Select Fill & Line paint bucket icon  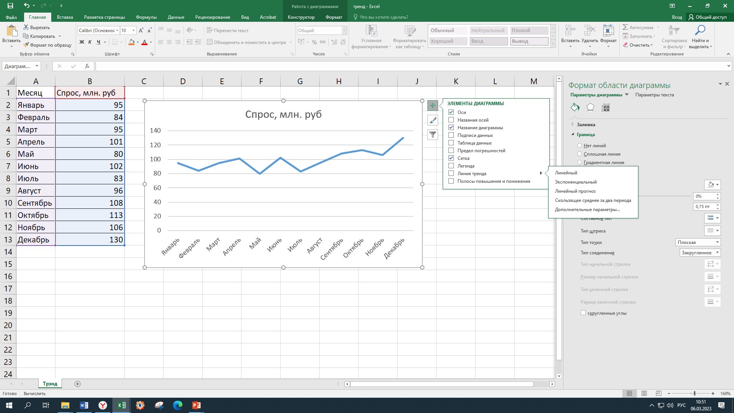575,107
